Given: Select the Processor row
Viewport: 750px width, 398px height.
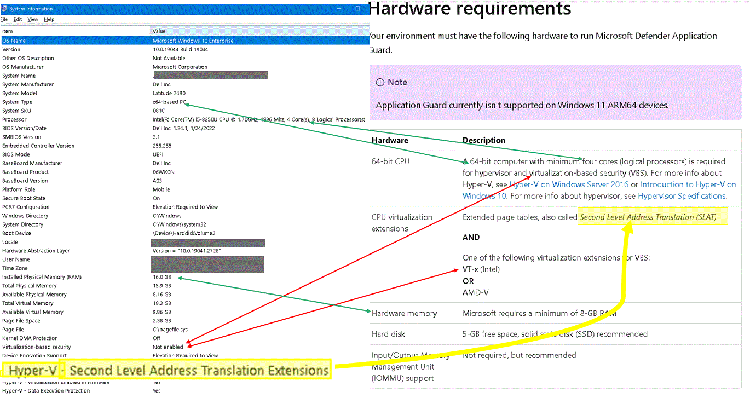Looking at the screenshot, I should [184, 119].
